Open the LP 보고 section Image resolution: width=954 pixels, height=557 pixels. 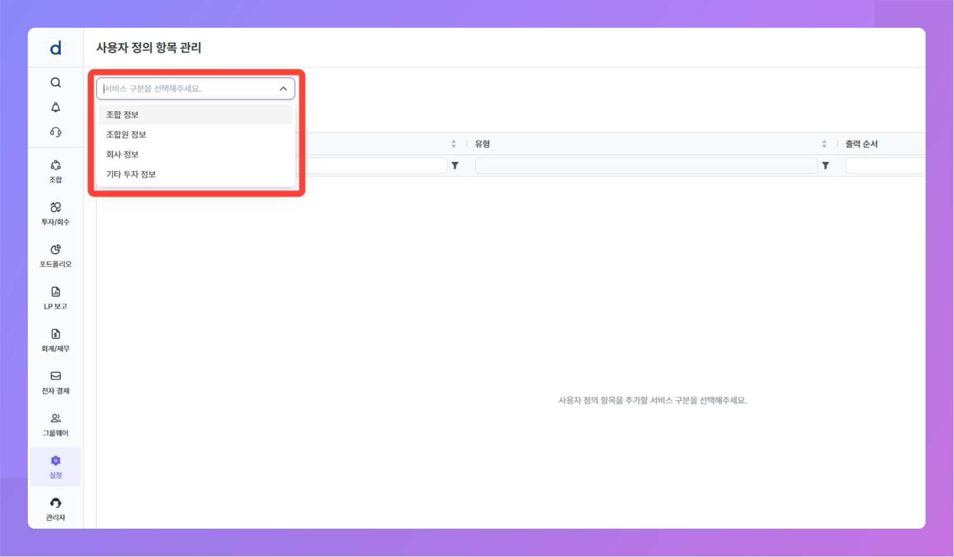pyautogui.click(x=56, y=298)
